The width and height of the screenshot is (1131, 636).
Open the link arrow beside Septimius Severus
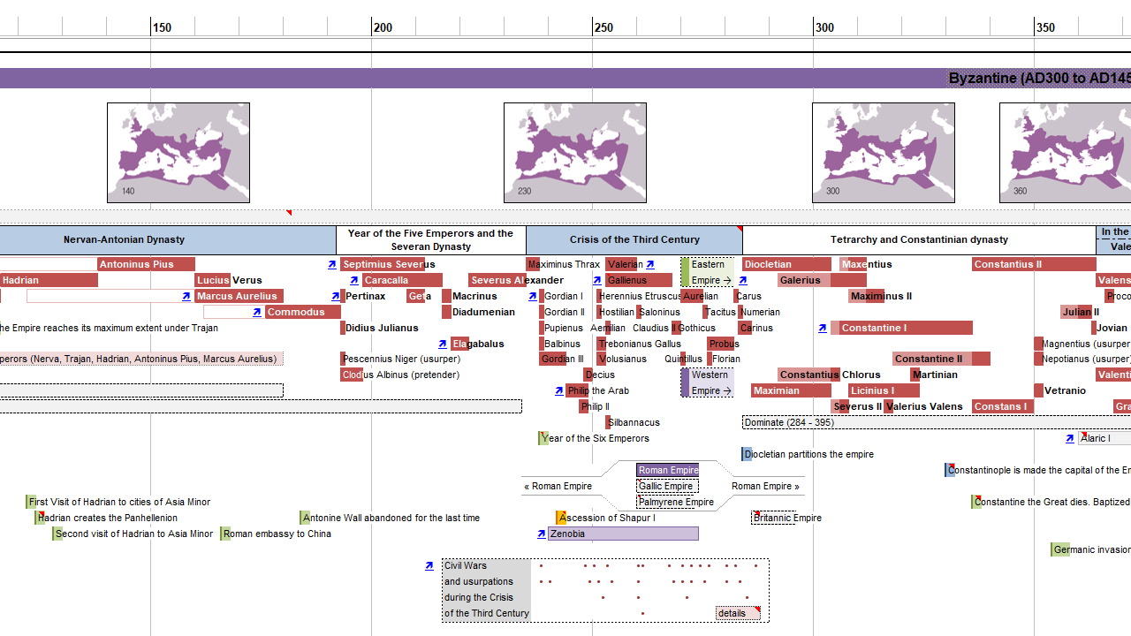click(x=332, y=265)
